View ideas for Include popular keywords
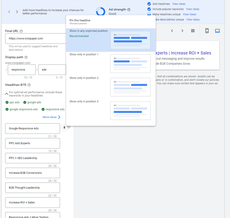230x218 pixels. coord(192,9)
